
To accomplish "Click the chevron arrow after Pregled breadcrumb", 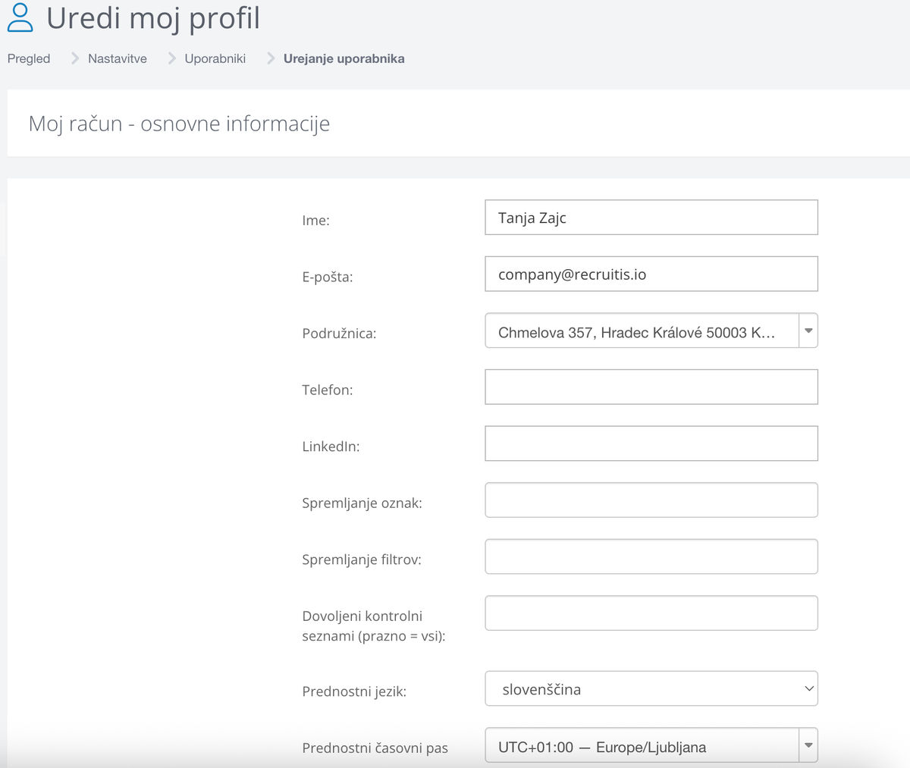I will pyautogui.click(x=74, y=58).
